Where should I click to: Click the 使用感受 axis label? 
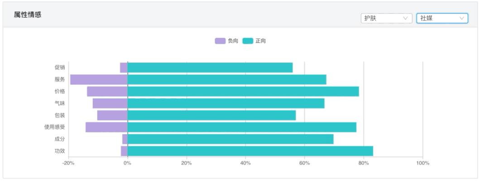(x=54, y=127)
